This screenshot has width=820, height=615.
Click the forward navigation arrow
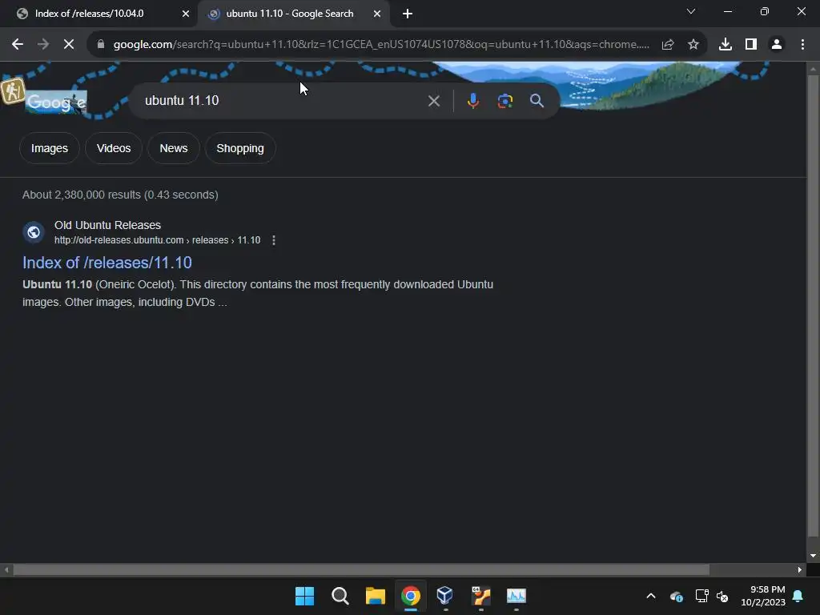click(43, 45)
